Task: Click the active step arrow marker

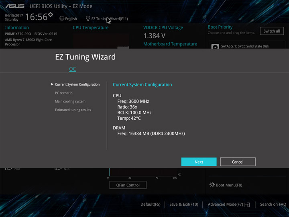Action: (52, 84)
